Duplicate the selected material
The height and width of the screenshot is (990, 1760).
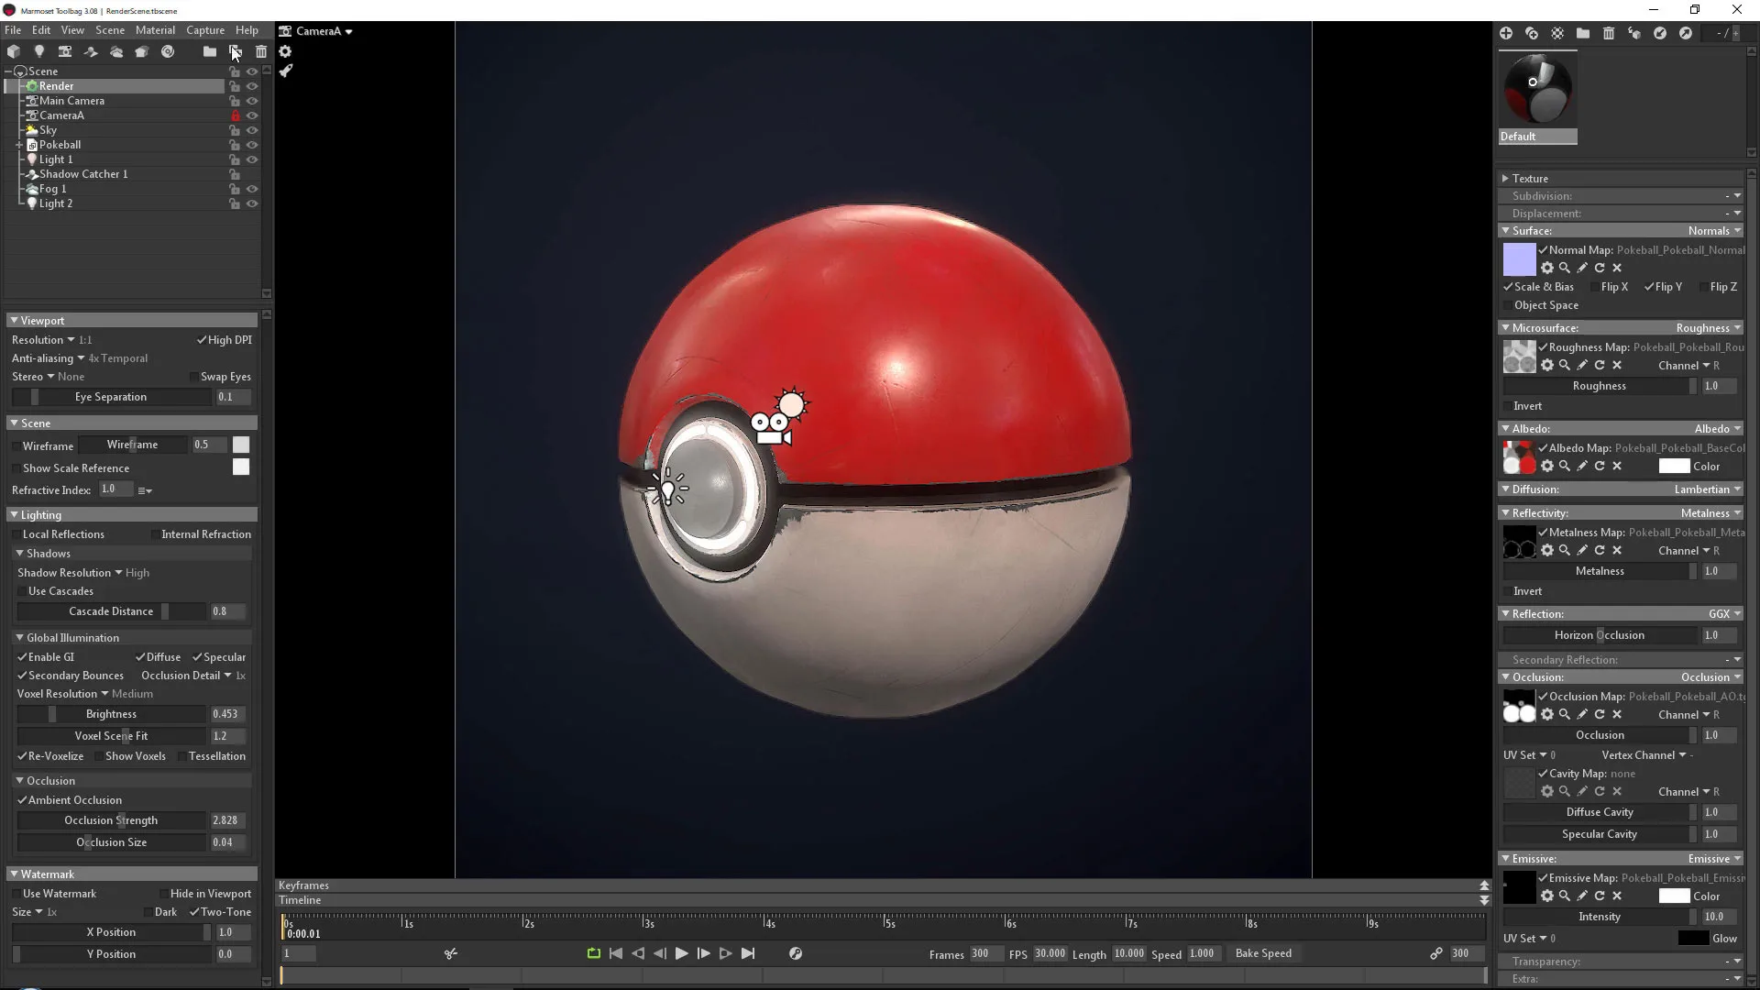click(1532, 33)
